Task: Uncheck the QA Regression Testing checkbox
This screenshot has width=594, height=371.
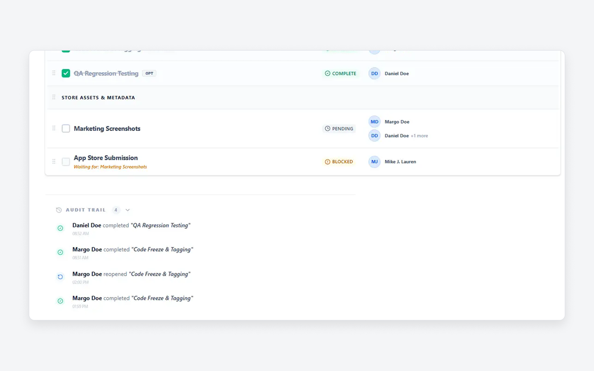Action: click(x=66, y=73)
